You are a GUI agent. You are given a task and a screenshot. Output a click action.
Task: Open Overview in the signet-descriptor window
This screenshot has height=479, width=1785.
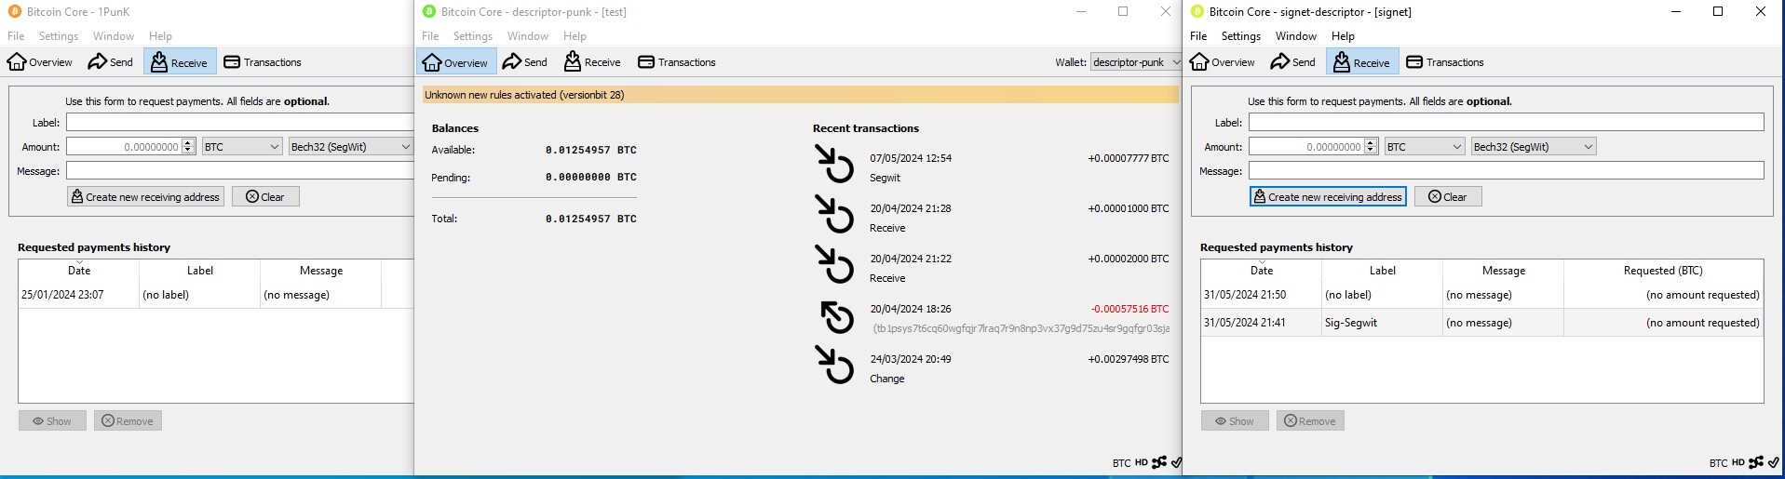coord(1222,62)
